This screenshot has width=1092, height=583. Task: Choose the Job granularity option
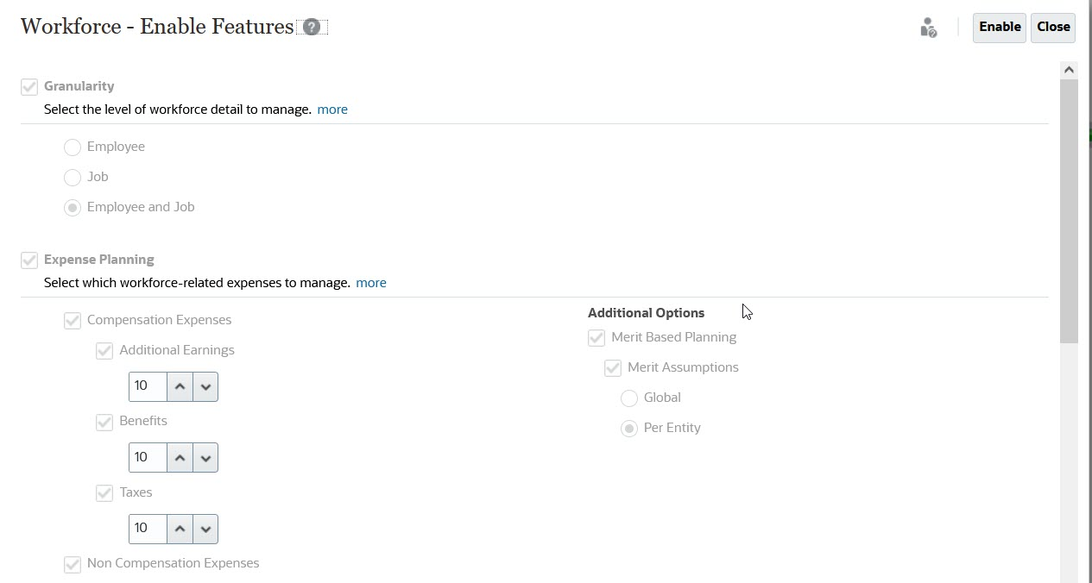tap(73, 178)
